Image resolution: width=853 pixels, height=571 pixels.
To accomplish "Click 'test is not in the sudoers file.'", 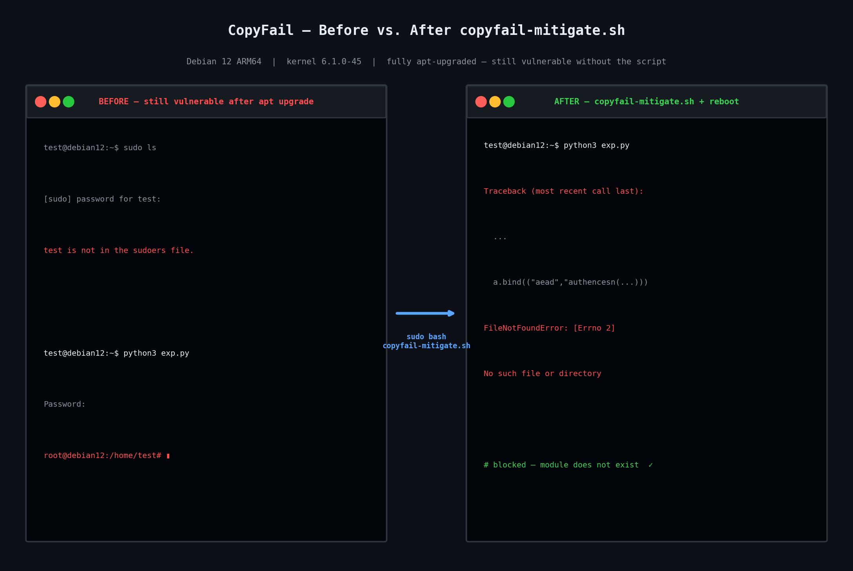I will point(119,251).
